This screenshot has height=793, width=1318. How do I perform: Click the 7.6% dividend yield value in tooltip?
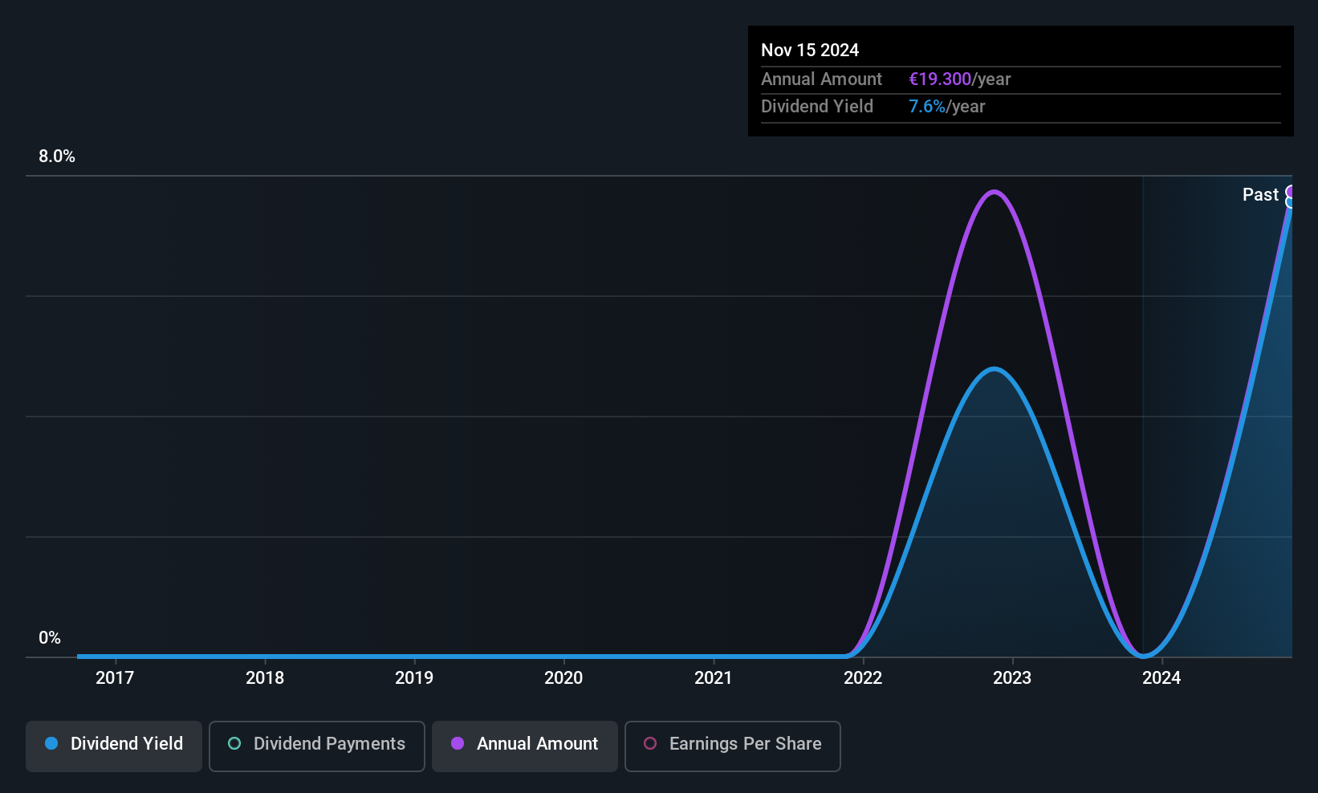[927, 107]
